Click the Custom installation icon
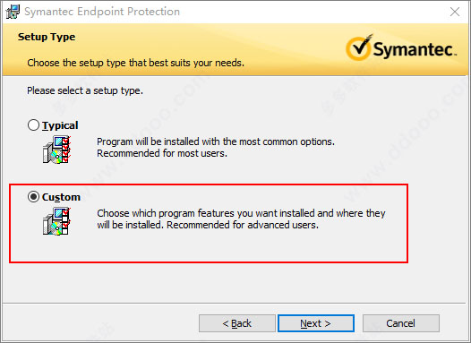This screenshot has width=471, height=343. 56,221
